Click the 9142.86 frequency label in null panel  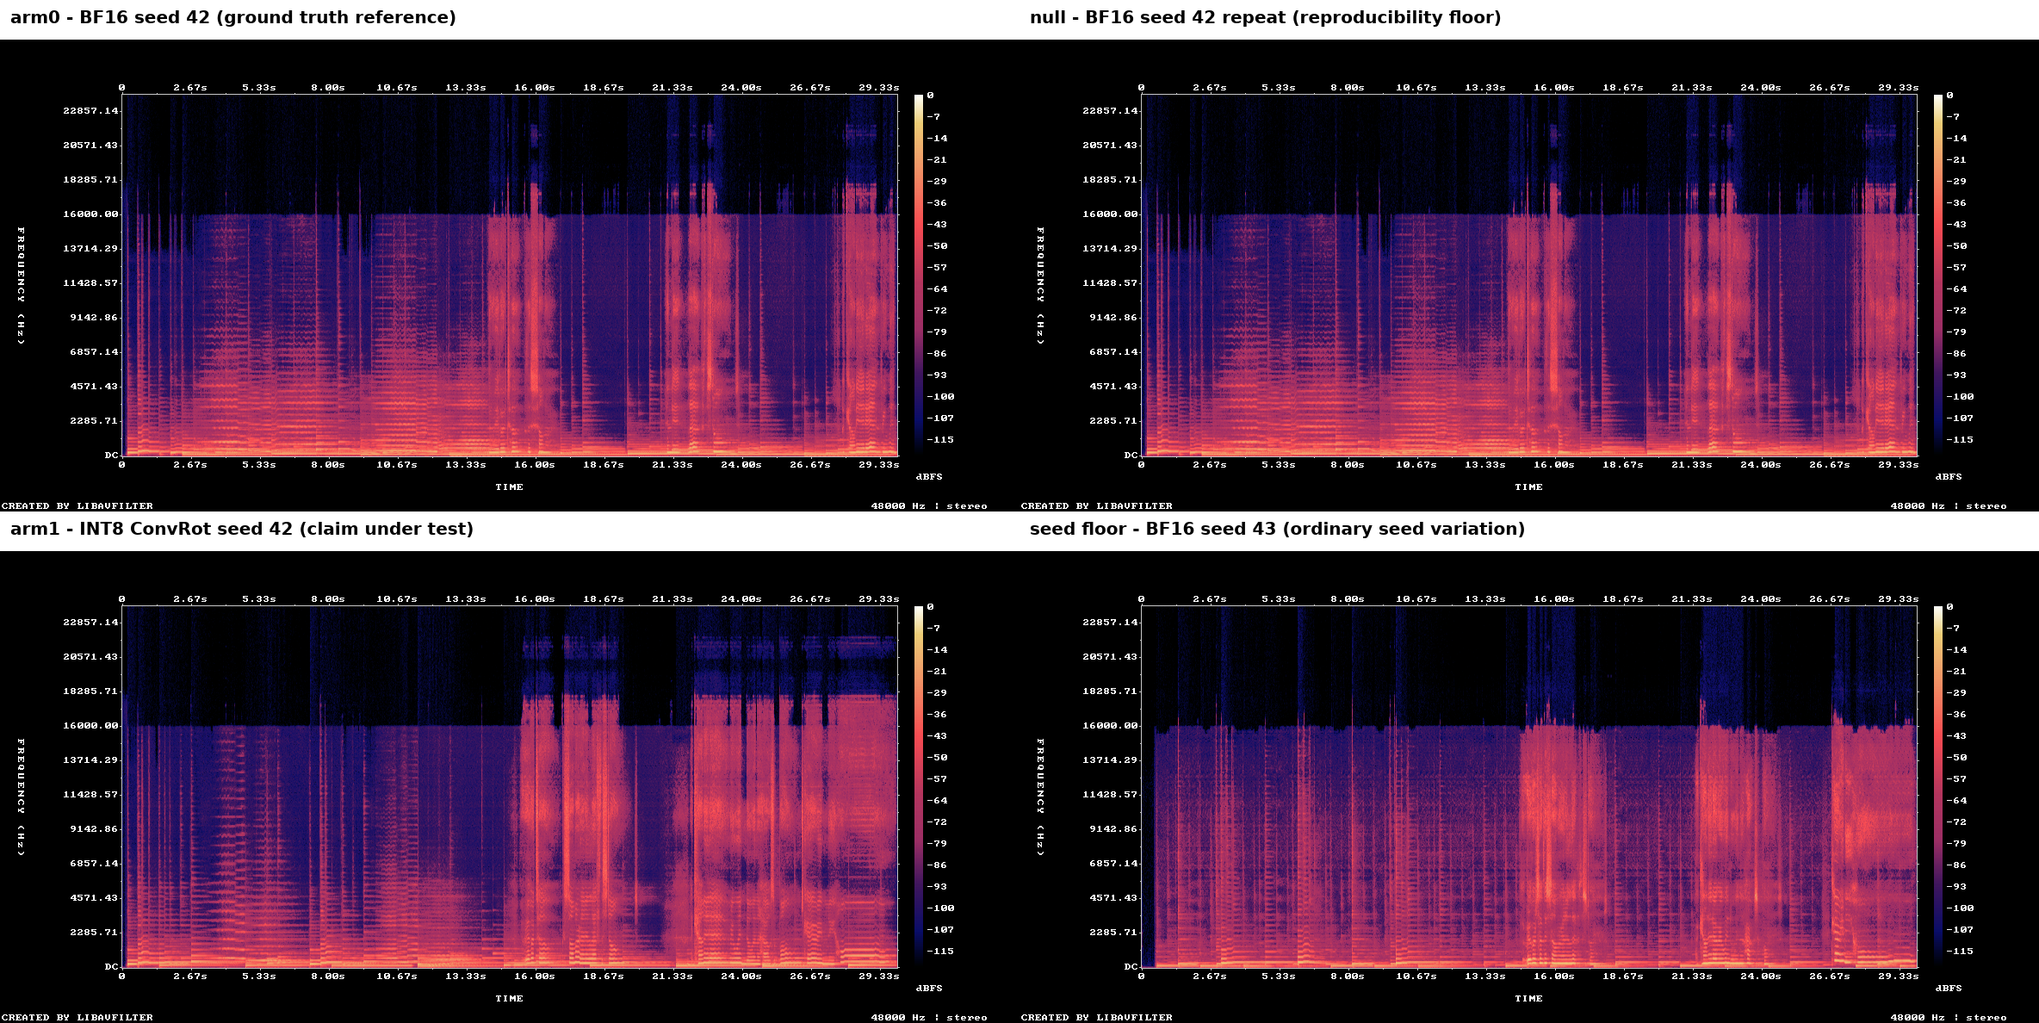pos(1113,317)
